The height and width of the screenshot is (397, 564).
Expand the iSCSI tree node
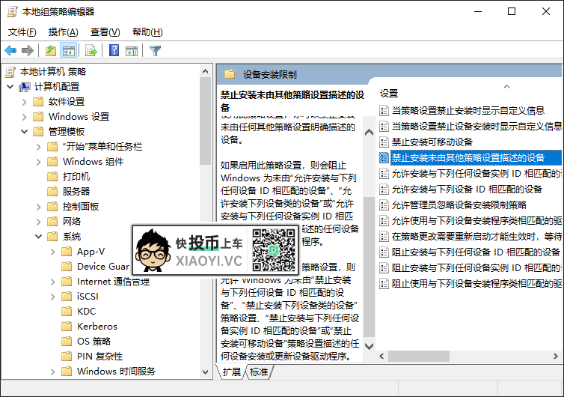click(53, 297)
